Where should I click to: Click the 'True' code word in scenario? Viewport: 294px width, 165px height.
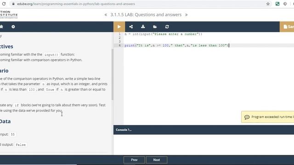50,90
